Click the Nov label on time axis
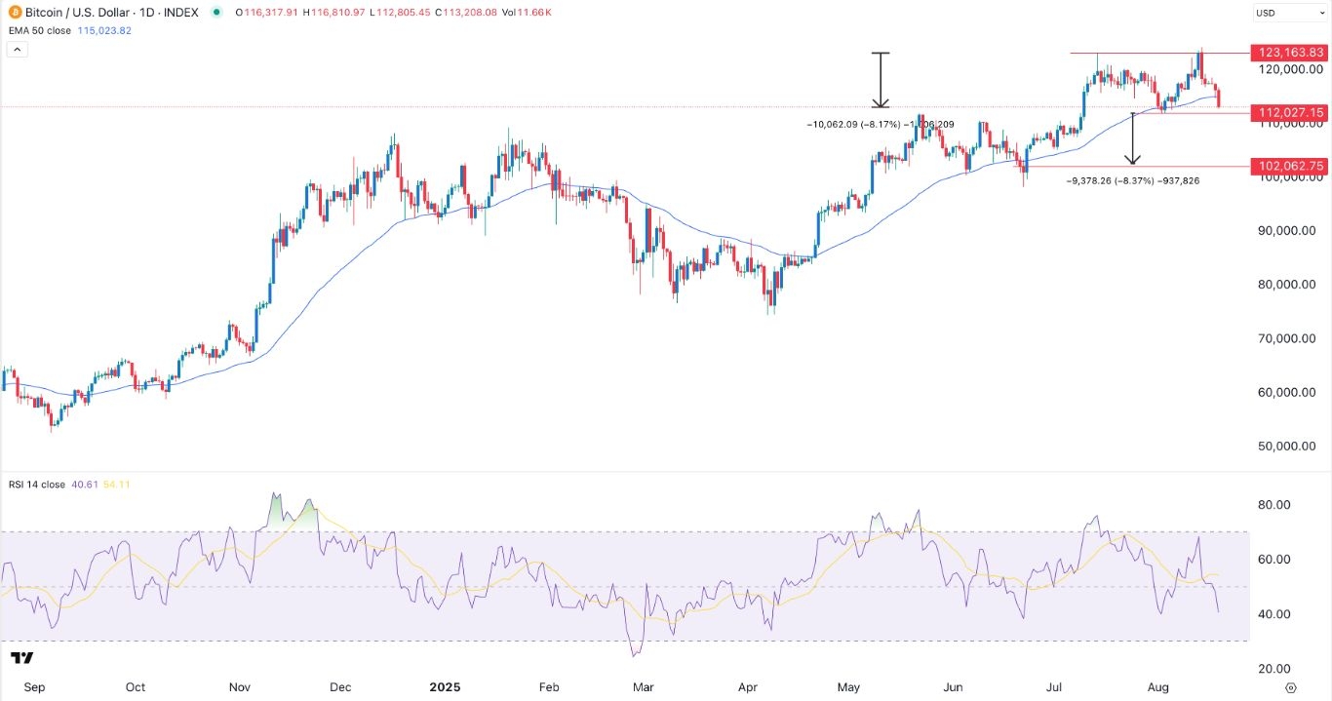Viewport: 1332px width, 701px height. point(239,687)
